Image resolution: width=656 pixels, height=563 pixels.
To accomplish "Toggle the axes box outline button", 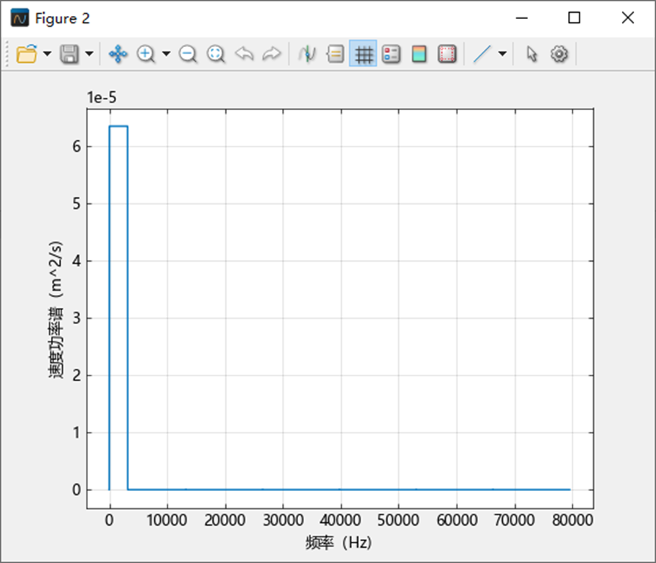I will [x=447, y=54].
